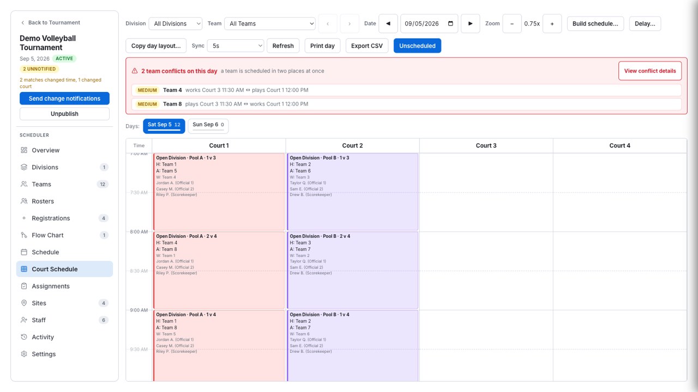Click the Delay button
The width and height of the screenshot is (698, 392).
[x=645, y=23]
